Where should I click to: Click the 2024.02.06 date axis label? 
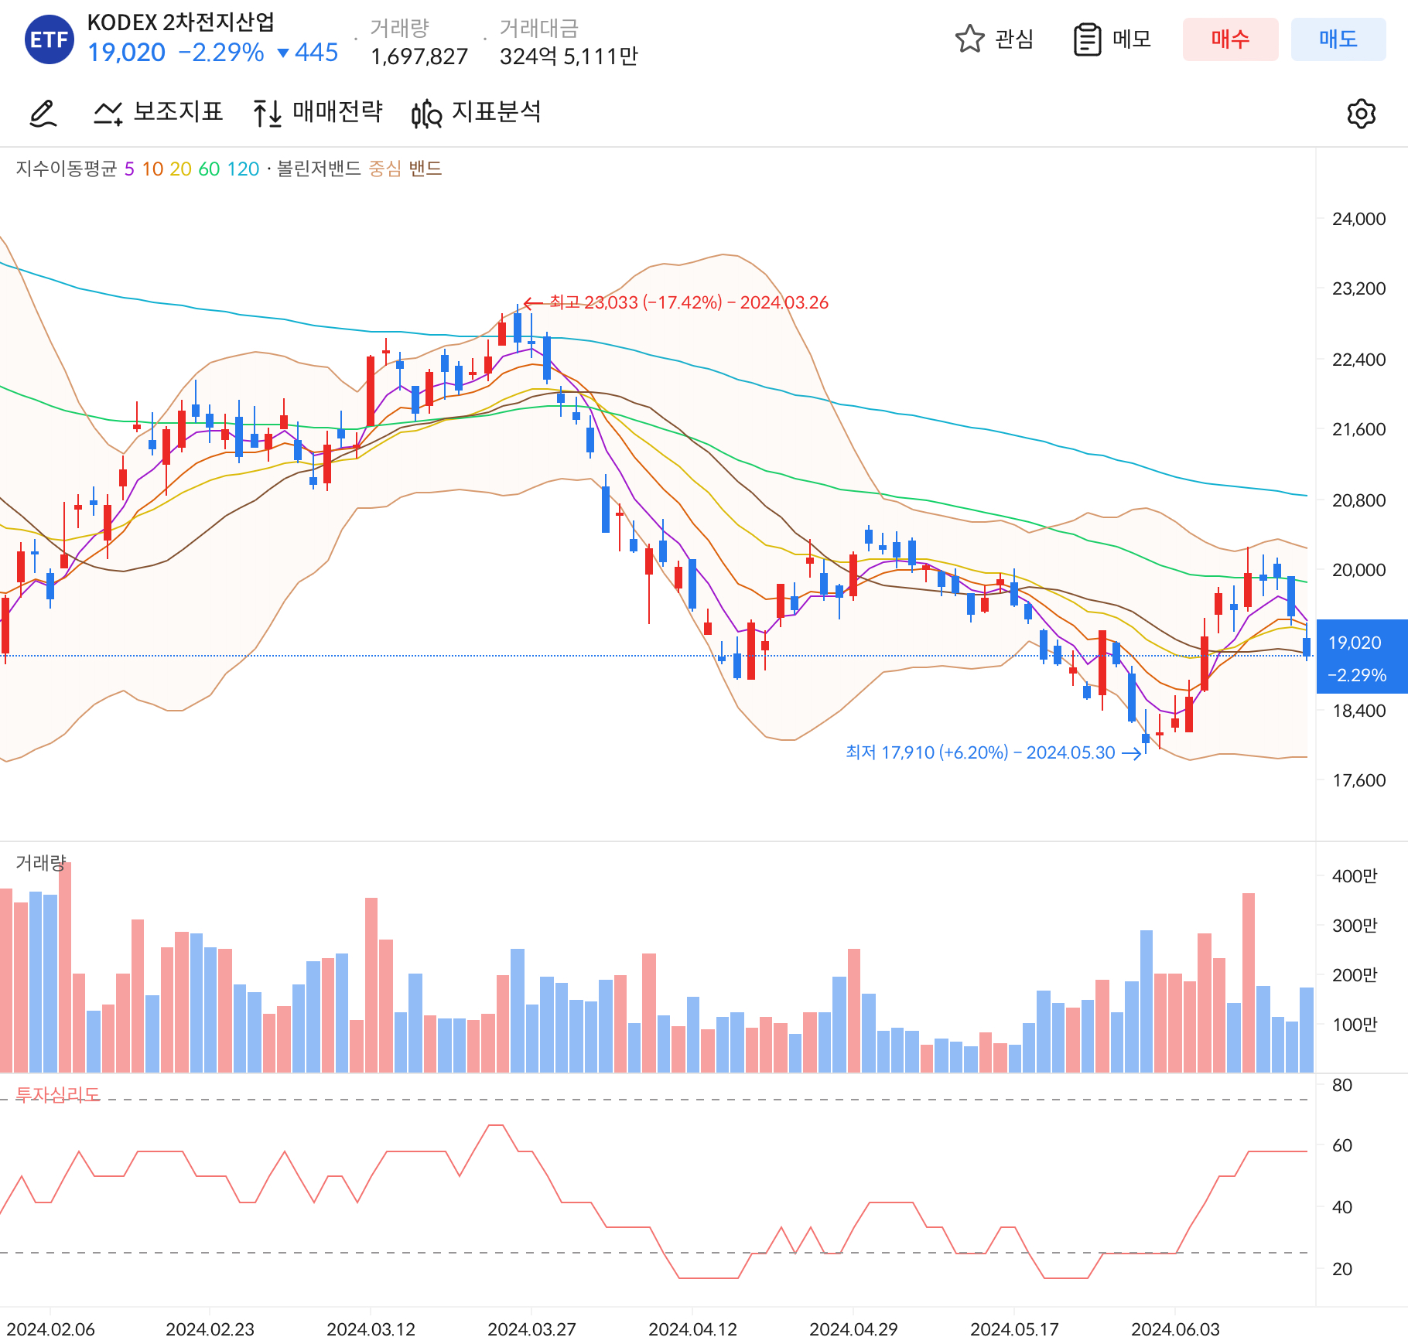50,1329
